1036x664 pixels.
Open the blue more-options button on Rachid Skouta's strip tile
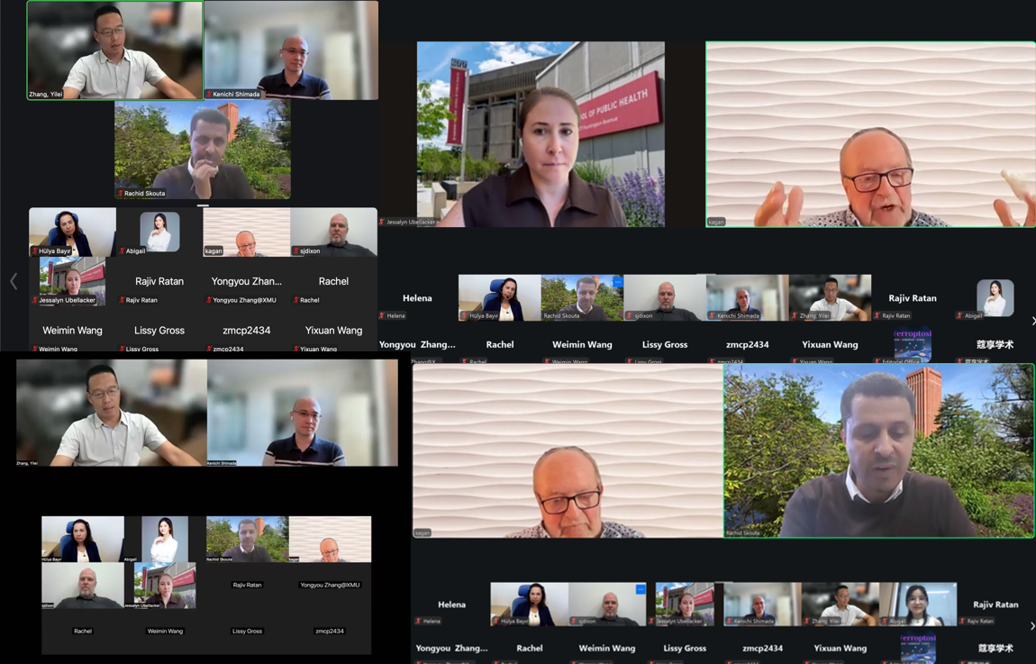(617, 281)
